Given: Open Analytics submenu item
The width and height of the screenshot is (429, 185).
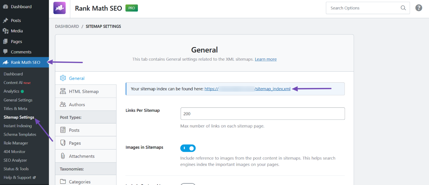Looking at the screenshot, I should point(14,91).
